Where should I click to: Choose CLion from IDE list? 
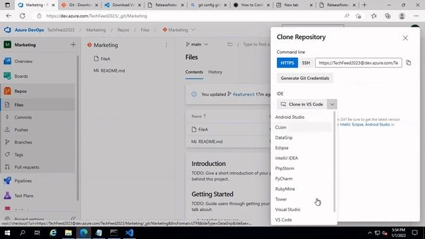pyautogui.click(x=301, y=127)
